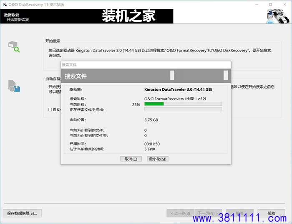This screenshot has height=224, width=292.
Task: Click the 帮助 help button
Action: click(x=271, y=213)
